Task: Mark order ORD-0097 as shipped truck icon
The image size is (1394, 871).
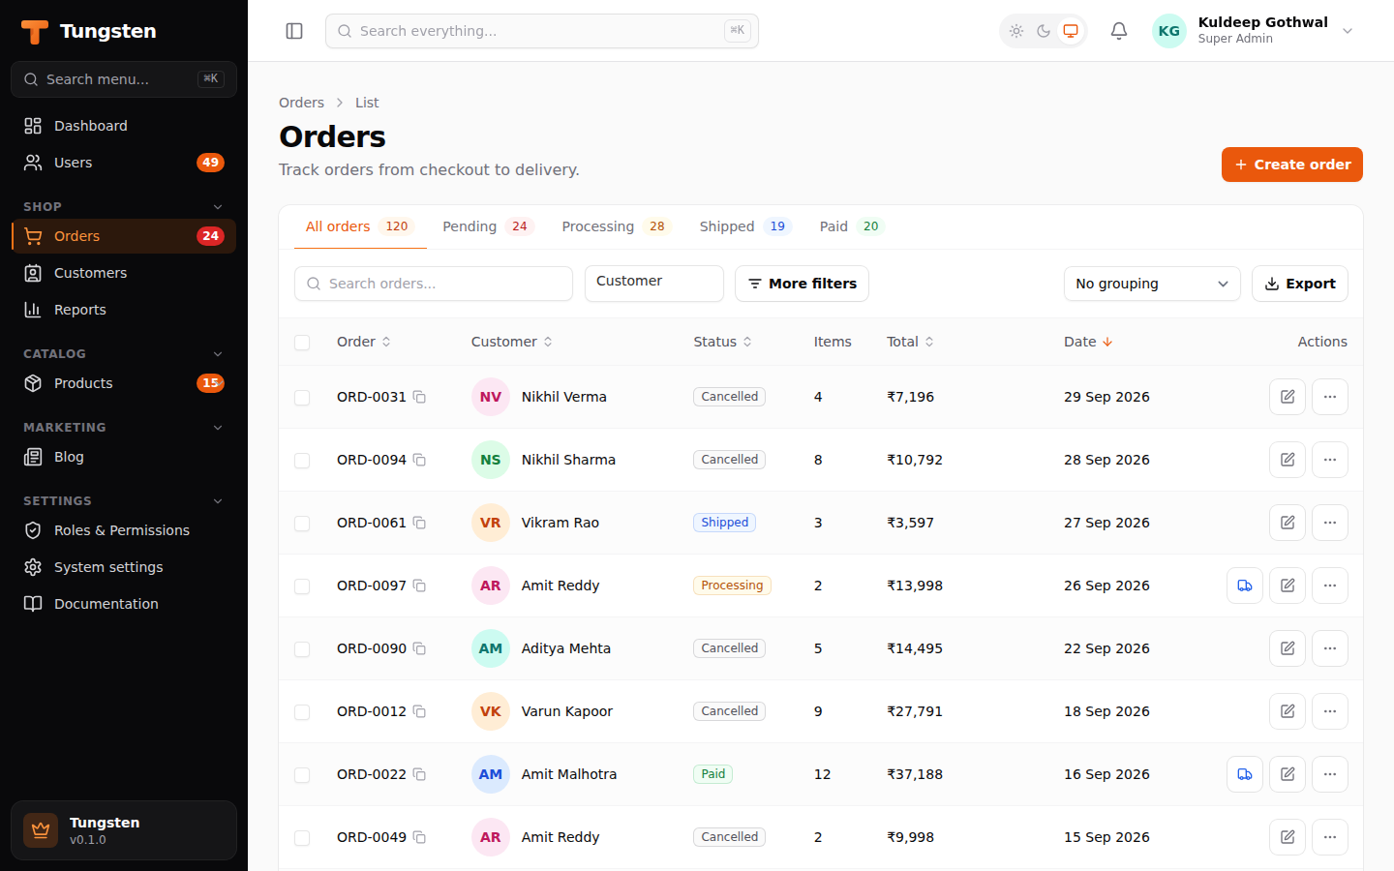Action: coord(1245,586)
